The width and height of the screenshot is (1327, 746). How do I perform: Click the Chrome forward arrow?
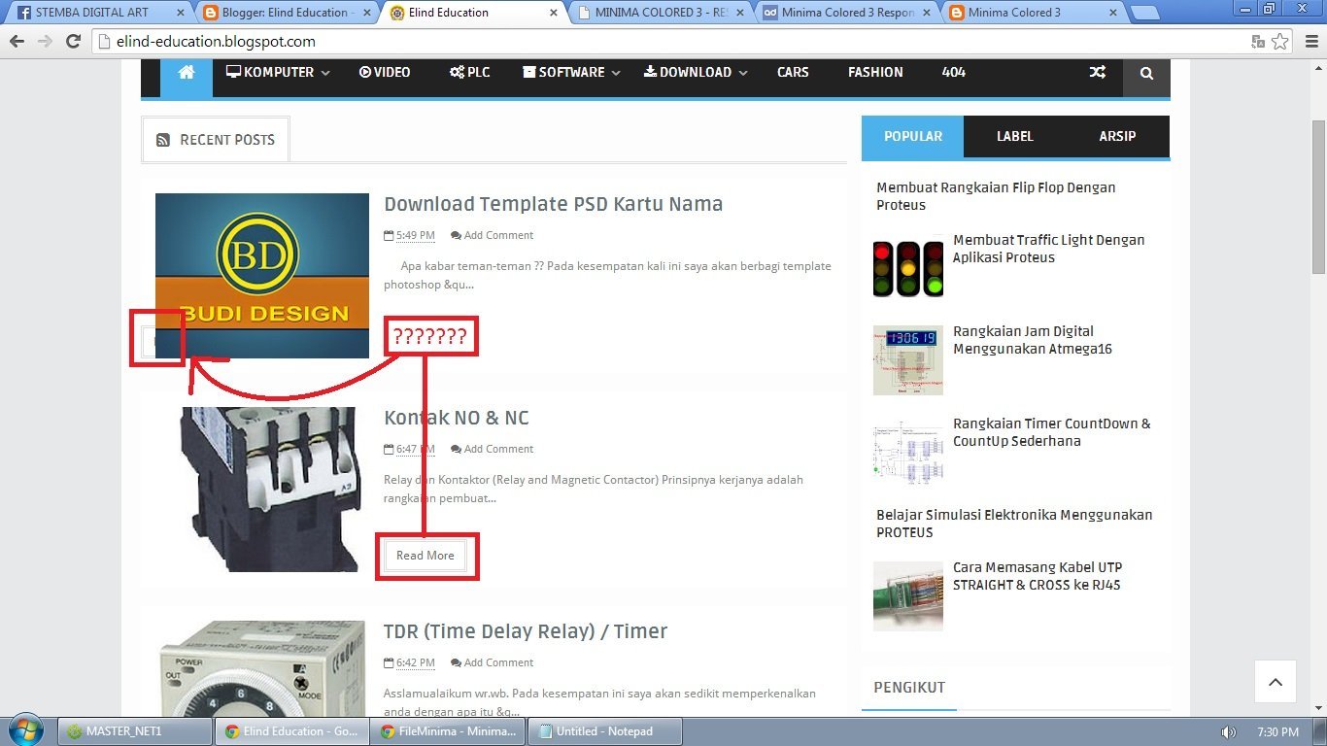[x=45, y=42]
